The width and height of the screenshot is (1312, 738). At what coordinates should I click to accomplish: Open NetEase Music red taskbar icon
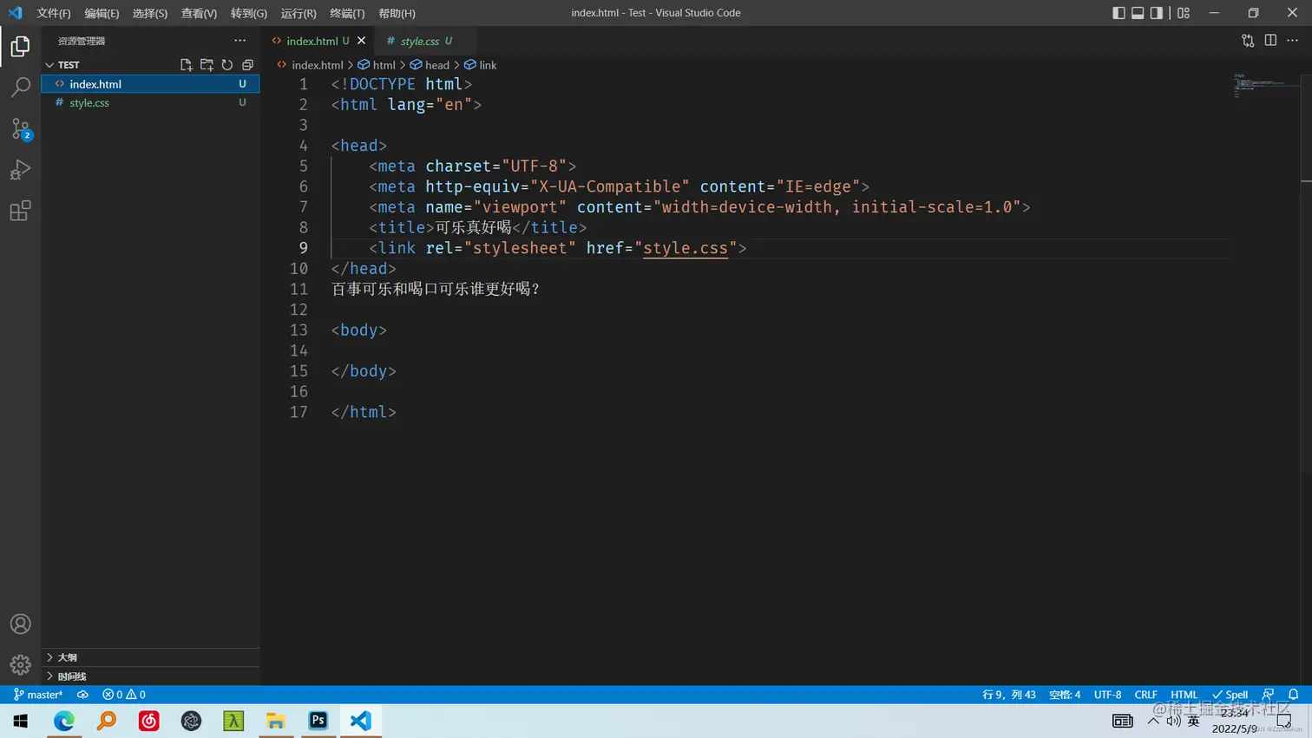click(149, 721)
